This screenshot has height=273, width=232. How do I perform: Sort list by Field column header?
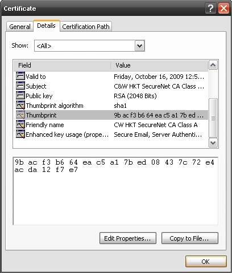pos(62,65)
